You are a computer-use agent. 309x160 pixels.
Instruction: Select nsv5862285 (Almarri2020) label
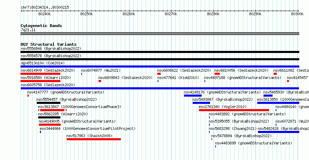63,114
